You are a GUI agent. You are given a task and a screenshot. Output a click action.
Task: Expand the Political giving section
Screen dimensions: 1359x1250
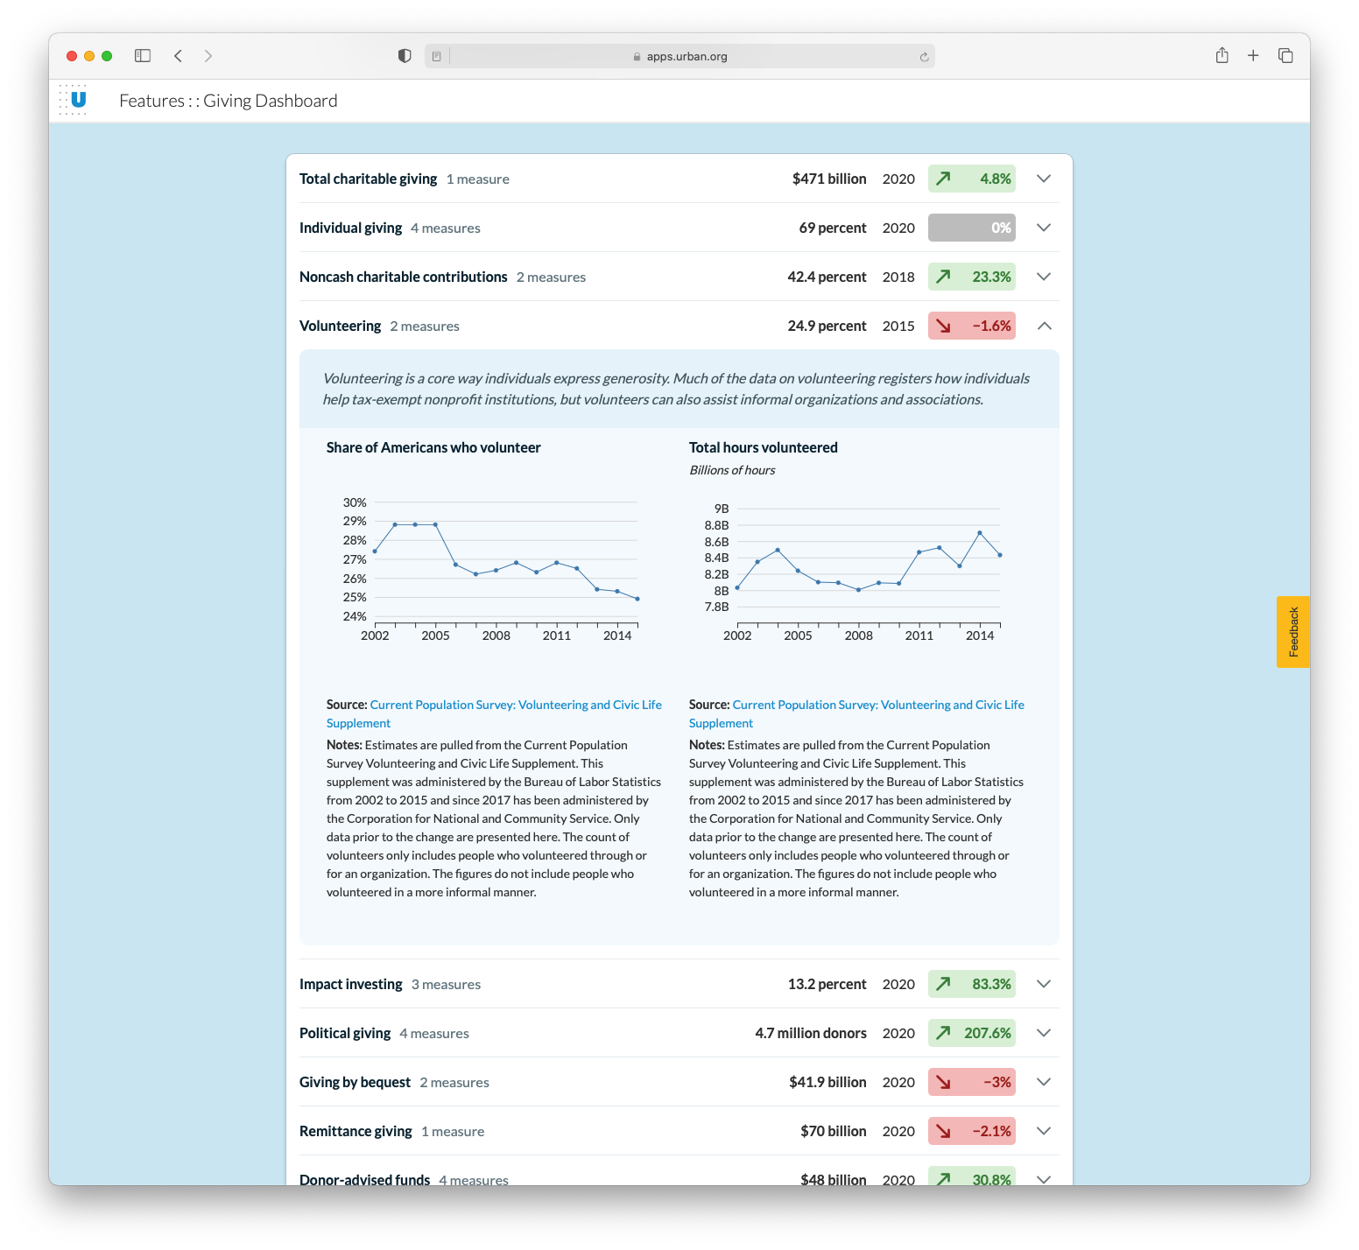[x=1044, y=1033]
